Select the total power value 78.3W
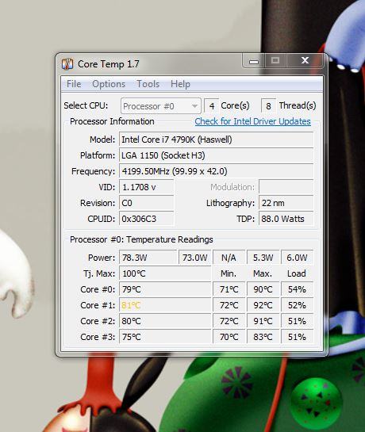Viewport: 365px width, 432px height. pos(148,258)
